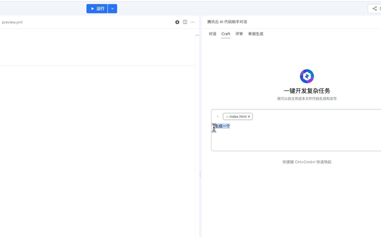Viewport: 381px width, 237px height.
Task: Click the 快捷键 Ctrl+Cmd+I shortcut hint
Action: (x=307, y=162)
